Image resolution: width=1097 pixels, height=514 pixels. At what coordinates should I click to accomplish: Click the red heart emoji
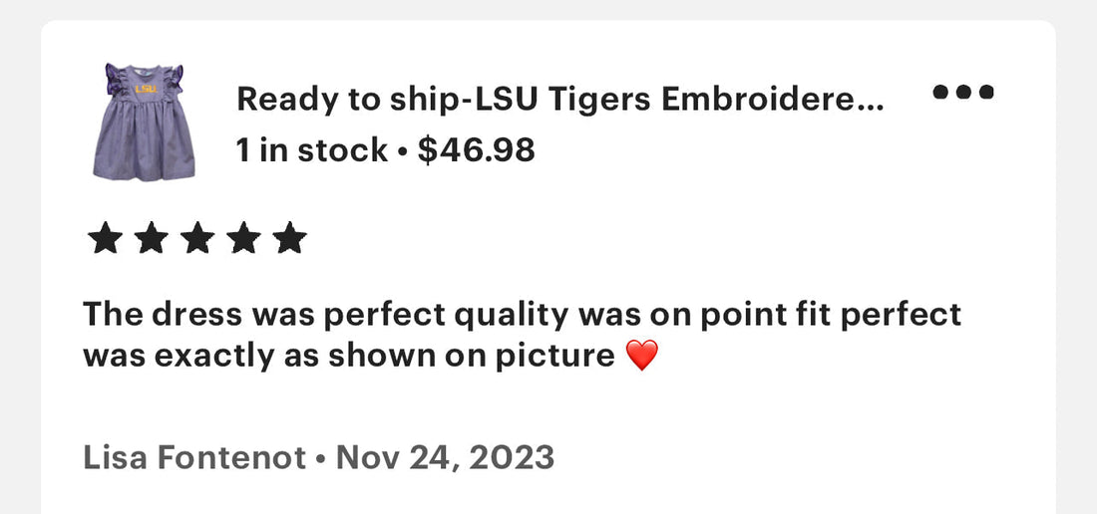[x=641, y=356]
